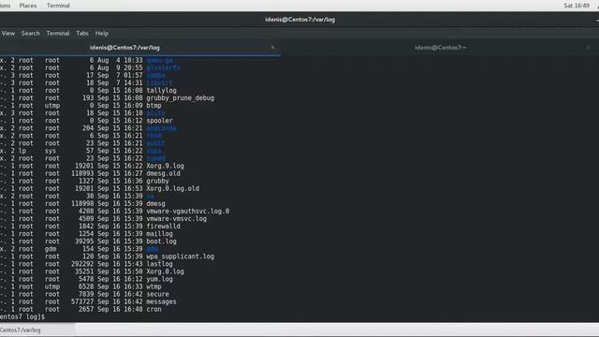599x337 pixels.
Task: Click the wtmp file name
Action: [153, 286]
